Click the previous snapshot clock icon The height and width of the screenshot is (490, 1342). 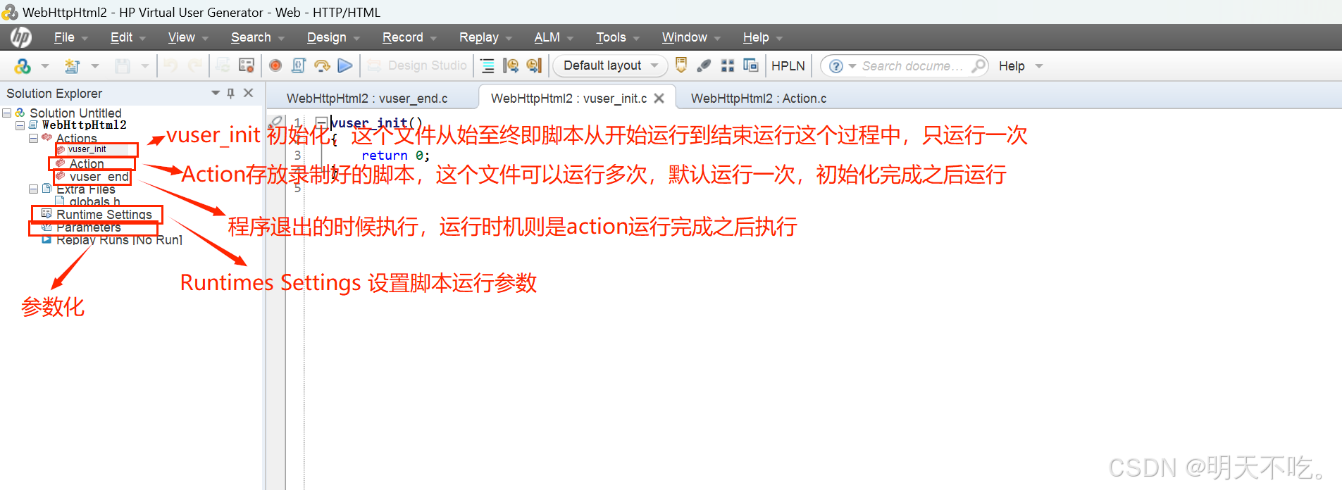click(x=511, y=65)
